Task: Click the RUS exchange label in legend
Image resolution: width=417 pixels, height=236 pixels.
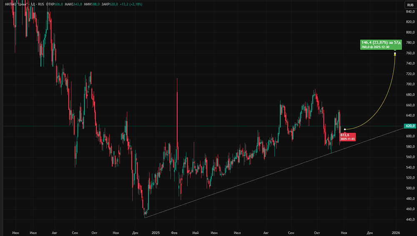Action: click(41, 4)
